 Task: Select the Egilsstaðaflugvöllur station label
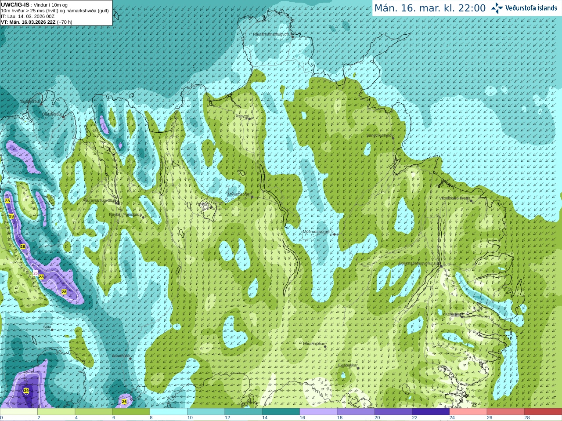[419, 263]
